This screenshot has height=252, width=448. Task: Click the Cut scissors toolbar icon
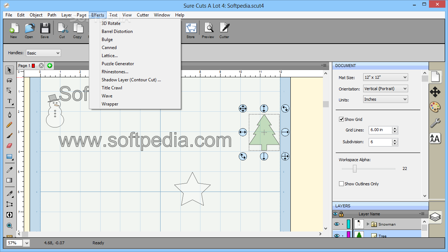pyautogui.click(x=62, y=31)
